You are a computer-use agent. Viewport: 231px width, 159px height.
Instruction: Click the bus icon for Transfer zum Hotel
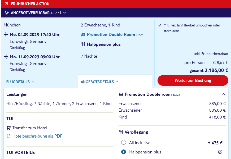tap(8, 128)
